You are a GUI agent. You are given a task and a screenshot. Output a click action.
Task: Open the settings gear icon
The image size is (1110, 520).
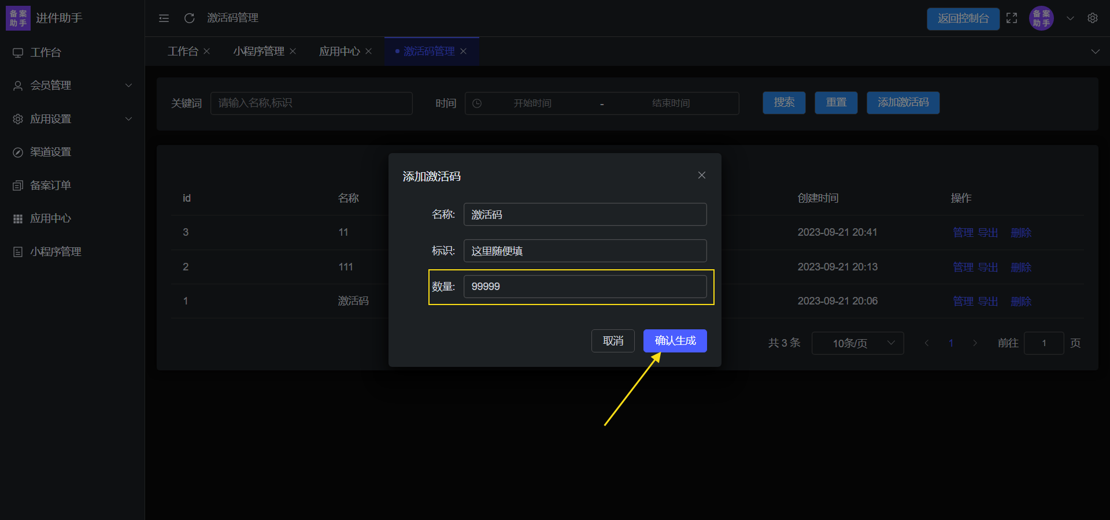[x=1092, y=18]
